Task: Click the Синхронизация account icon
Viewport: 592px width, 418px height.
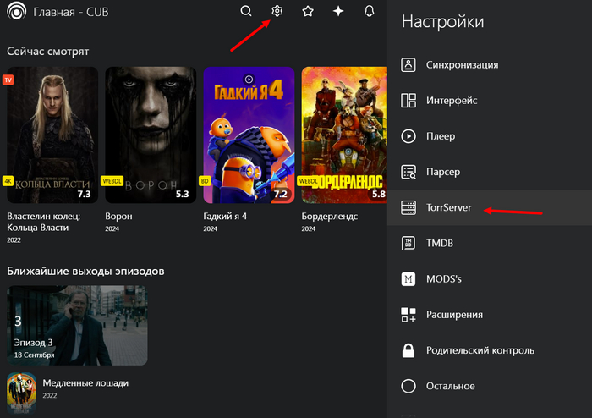Action: (408, 65)
